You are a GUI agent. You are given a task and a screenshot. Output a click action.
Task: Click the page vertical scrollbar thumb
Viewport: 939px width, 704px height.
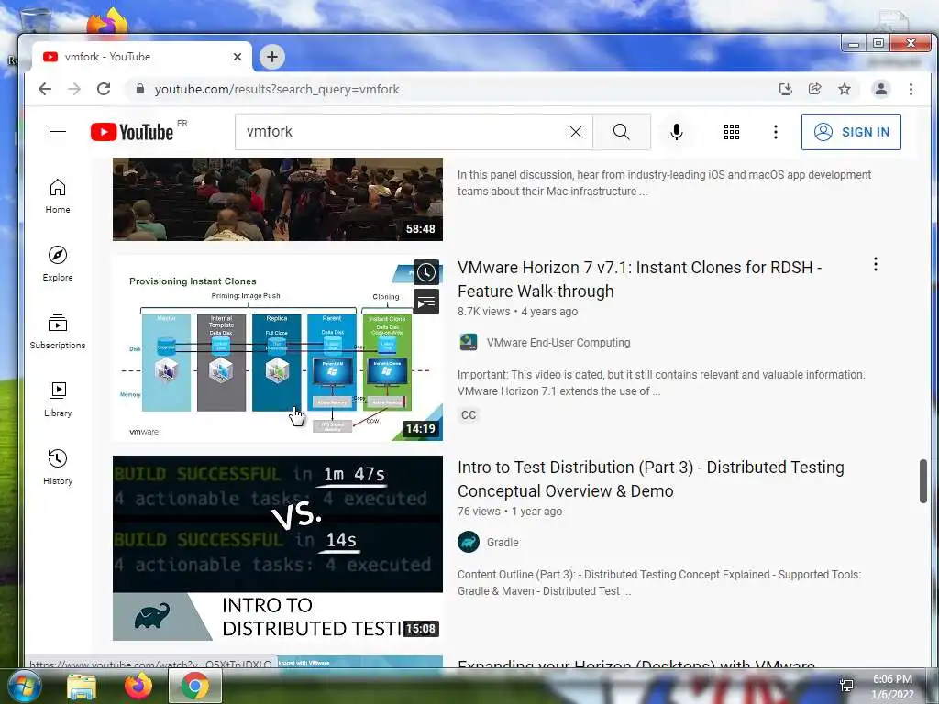(x=922, y=481)
